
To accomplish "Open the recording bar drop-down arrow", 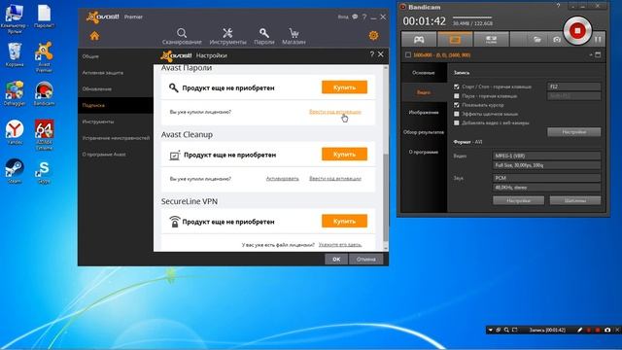I will pyautogui.click(x=490, y=330).
